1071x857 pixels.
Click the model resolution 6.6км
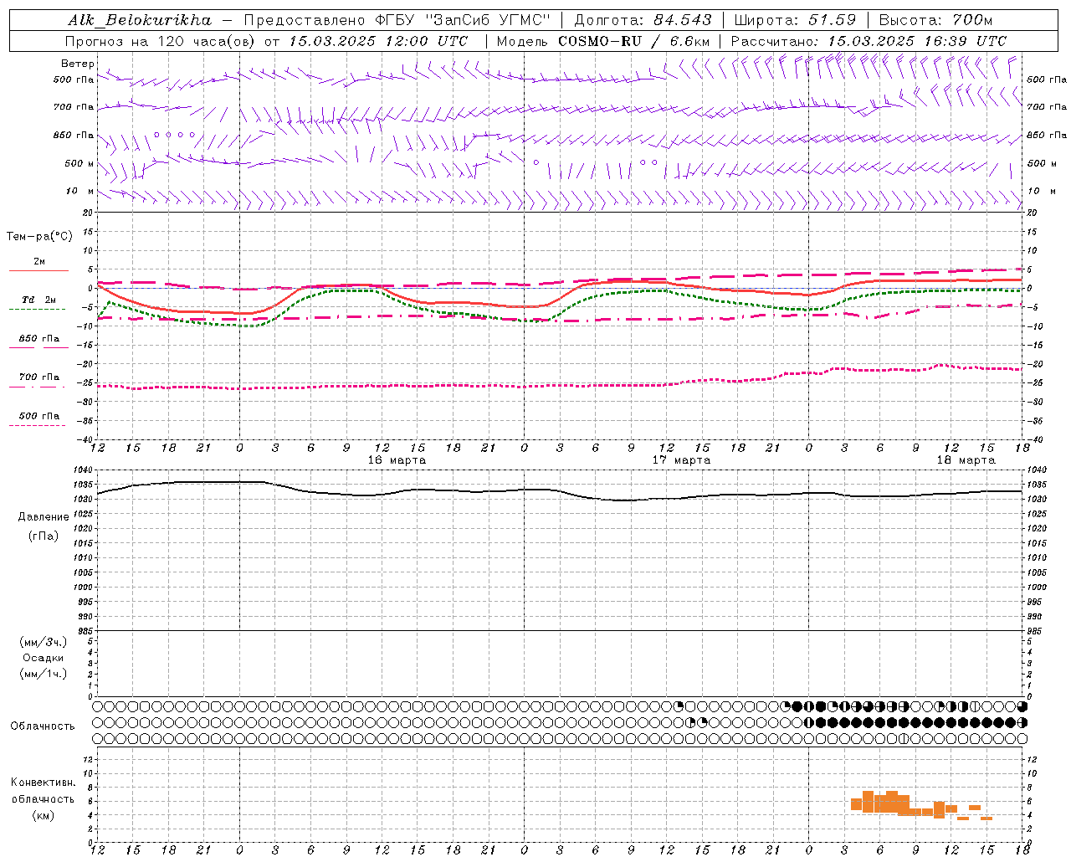(689, 41)
